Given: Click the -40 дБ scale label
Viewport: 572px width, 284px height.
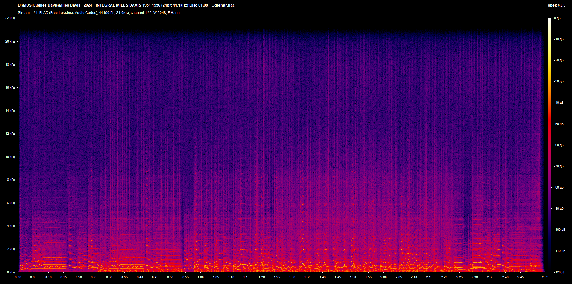Looking at the screenshot, I should point(559,103).
